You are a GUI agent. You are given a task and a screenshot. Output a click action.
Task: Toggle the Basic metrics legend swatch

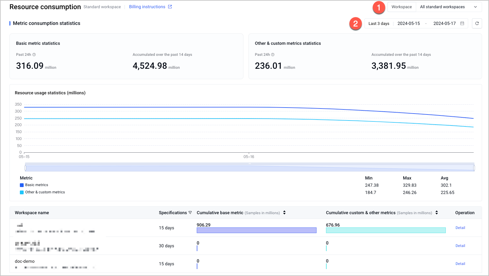[22, 185]
